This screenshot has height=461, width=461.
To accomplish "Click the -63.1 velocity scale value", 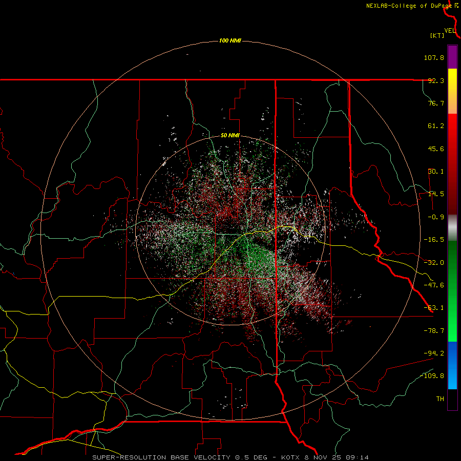I will tap(434, 308).
